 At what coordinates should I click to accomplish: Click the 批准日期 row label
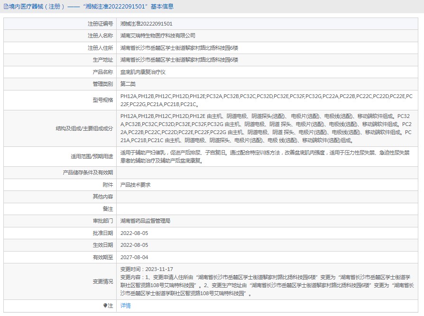point(103,233)
